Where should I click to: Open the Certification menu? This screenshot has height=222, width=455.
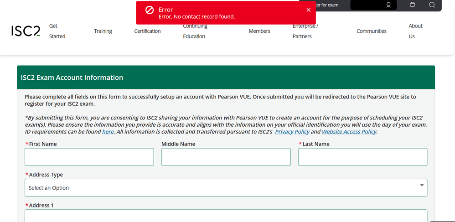coord(147,31)
